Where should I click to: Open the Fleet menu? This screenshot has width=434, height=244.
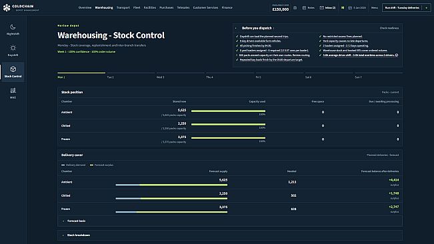[x=137, y=8]
